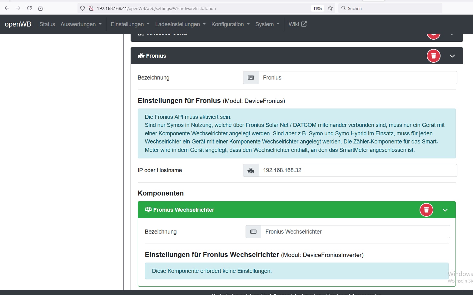Screen dimensions: 473x295
Task: Click 'Einstellungen für Fronius Wechselrichter' heading
Action: tap(212, 255)
